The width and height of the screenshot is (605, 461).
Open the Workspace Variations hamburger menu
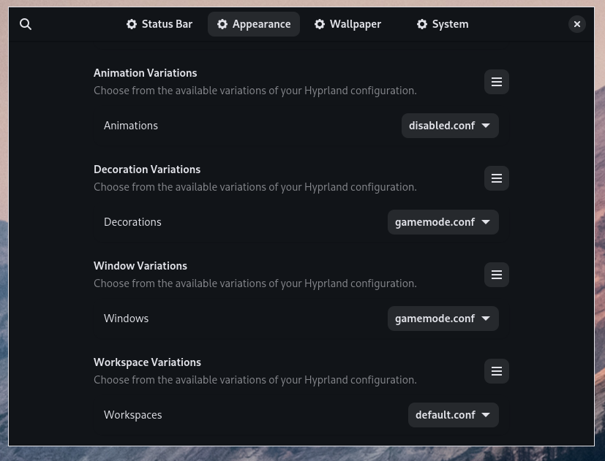pos(496,371)
